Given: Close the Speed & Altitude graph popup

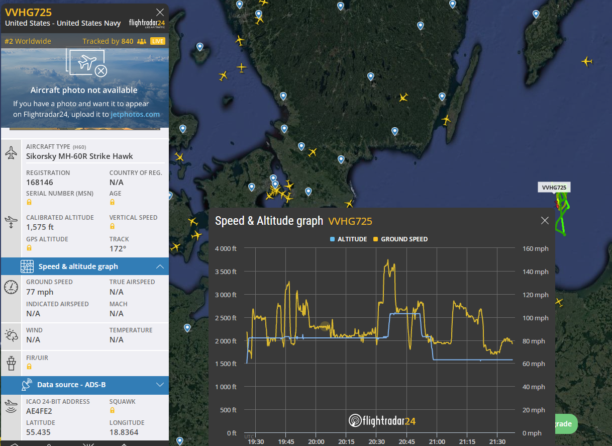Looking at the screenshot, I should 545,221.
